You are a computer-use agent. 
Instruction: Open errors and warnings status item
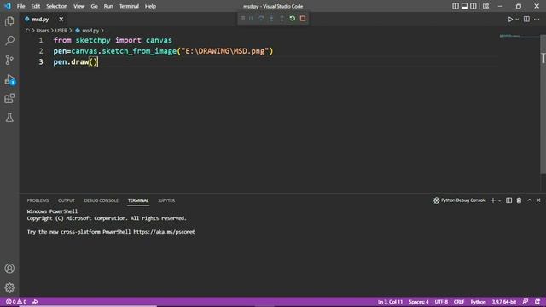tap(16, 302)
